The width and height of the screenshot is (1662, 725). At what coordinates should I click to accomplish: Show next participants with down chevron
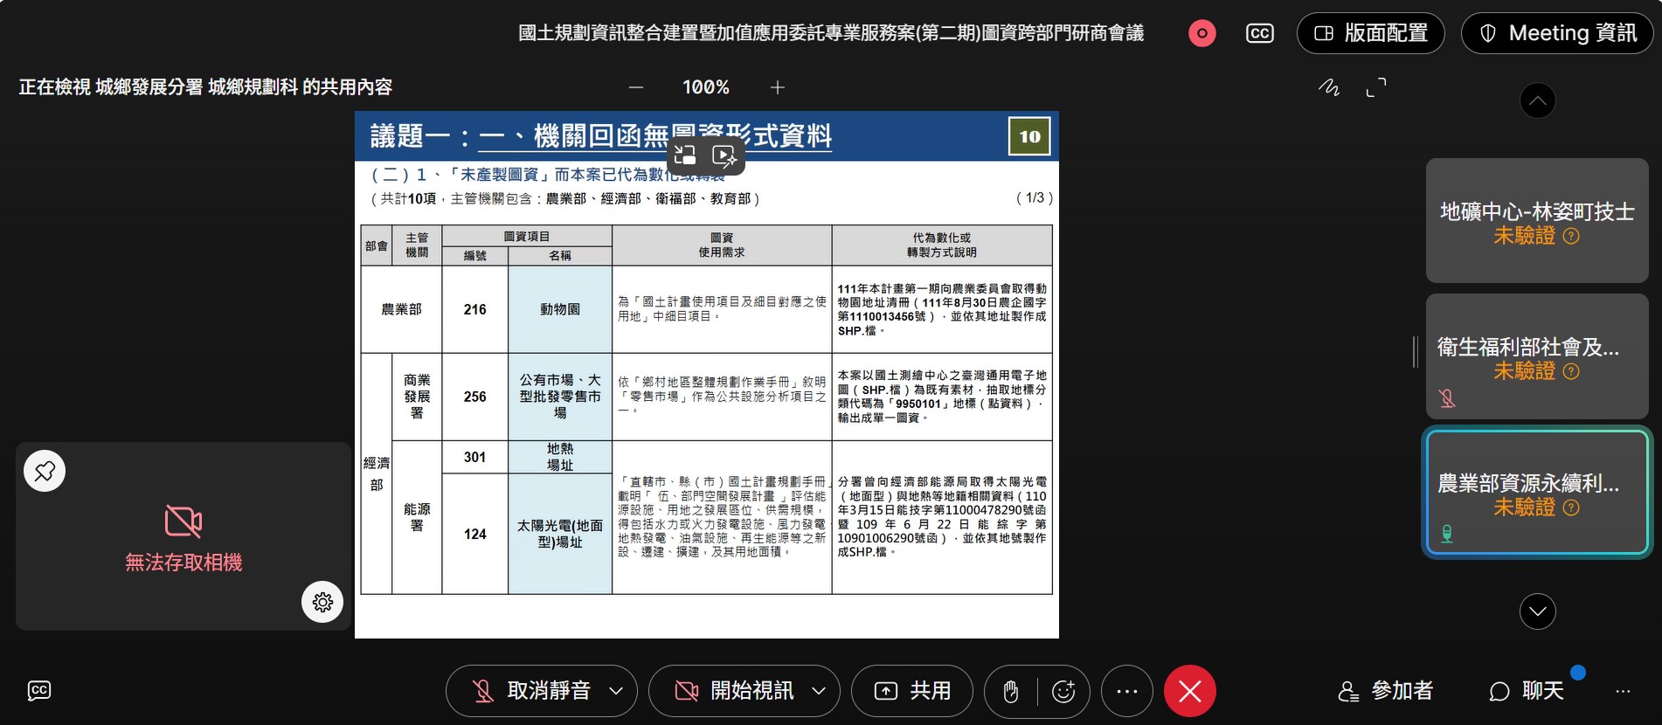(1538, 611)
